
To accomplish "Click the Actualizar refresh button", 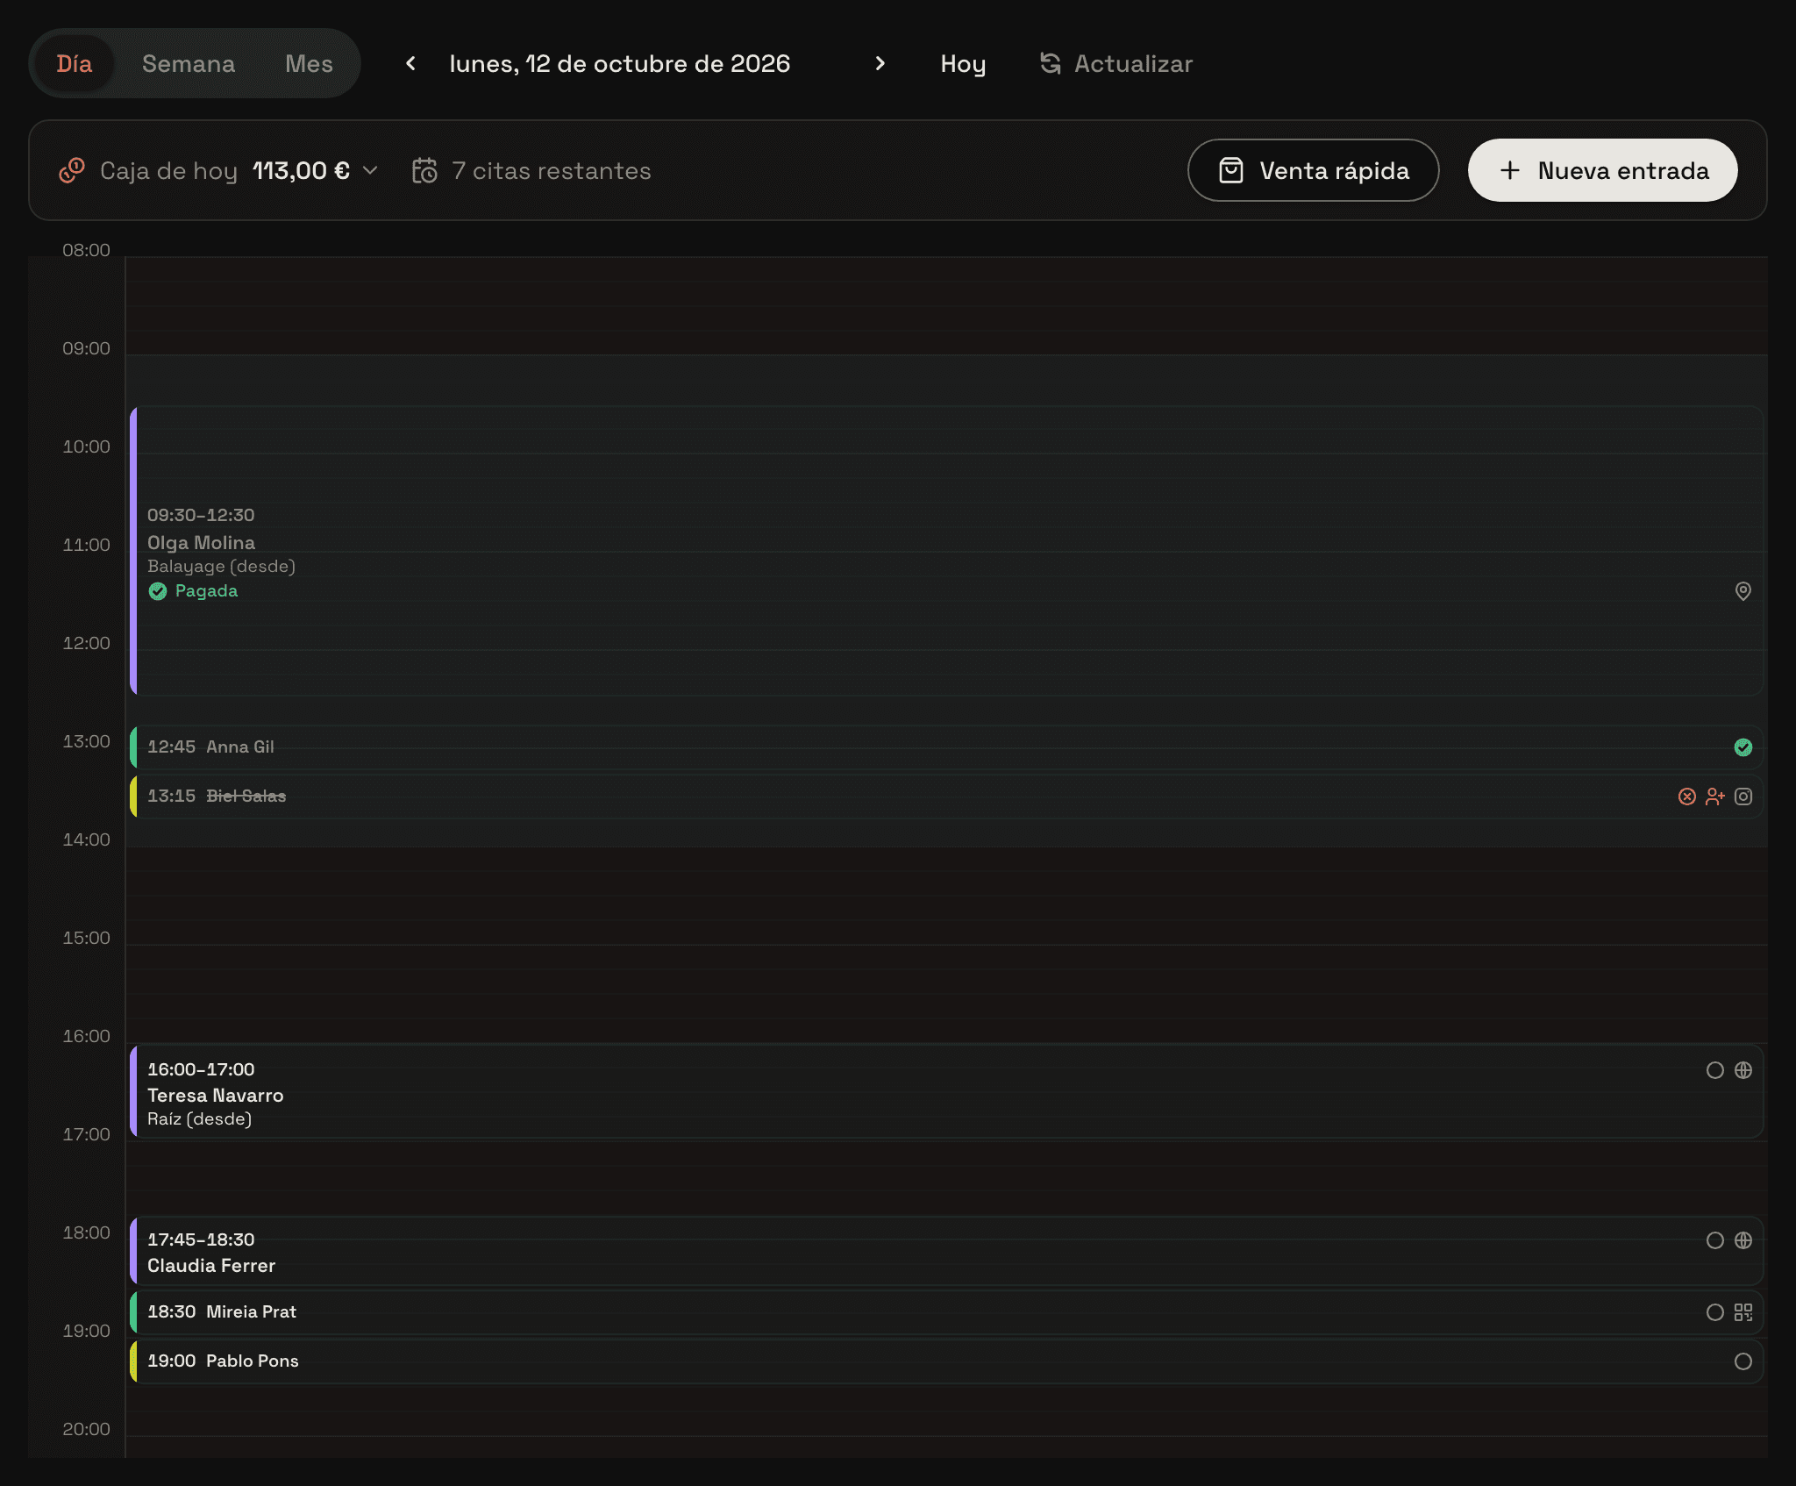I will pyautogui.click(x=1116, y=64).
